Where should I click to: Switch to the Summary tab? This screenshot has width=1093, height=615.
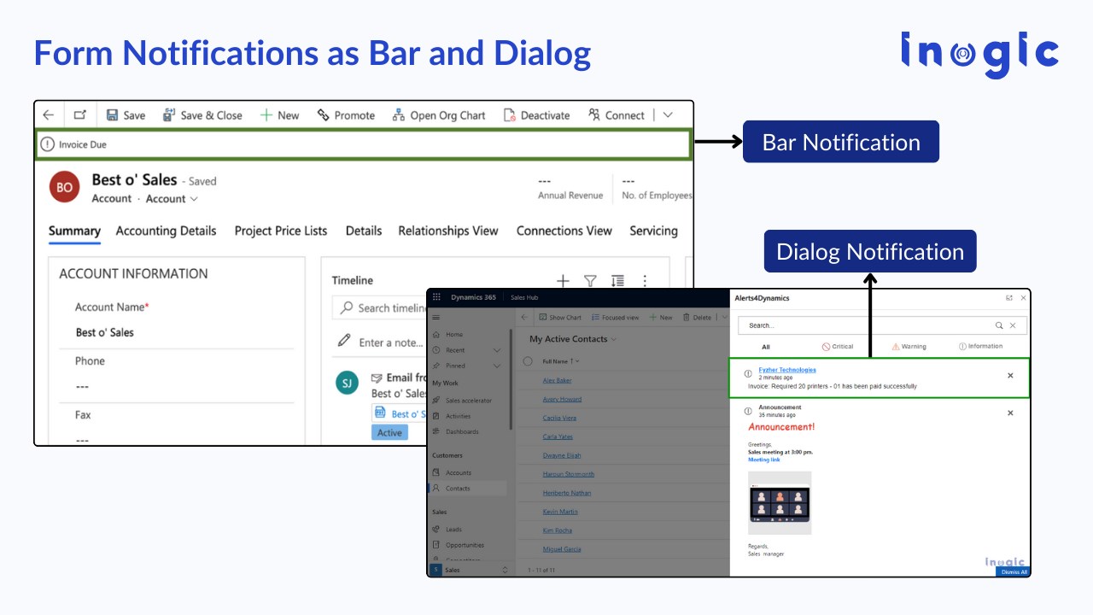[74, 231]
